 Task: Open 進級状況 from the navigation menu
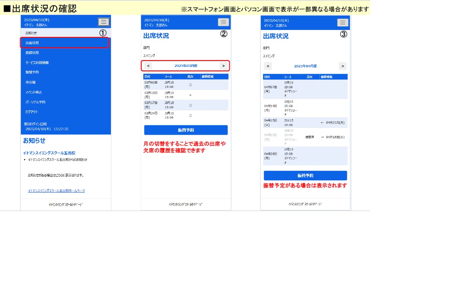[32, 53]
